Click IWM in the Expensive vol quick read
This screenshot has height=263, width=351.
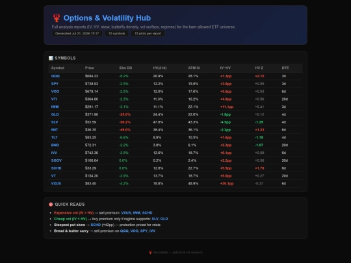pyautogui.click(x=136, y=213)
